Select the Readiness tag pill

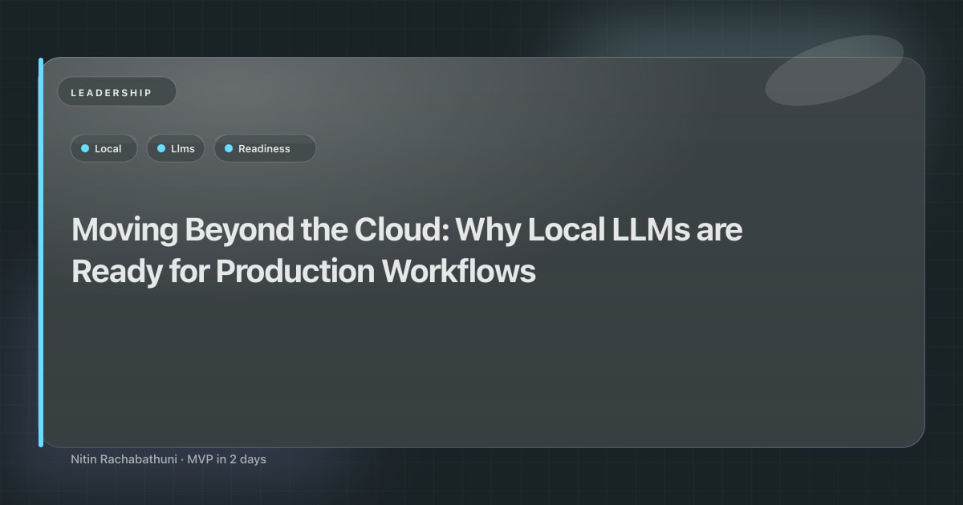[265, 148]
